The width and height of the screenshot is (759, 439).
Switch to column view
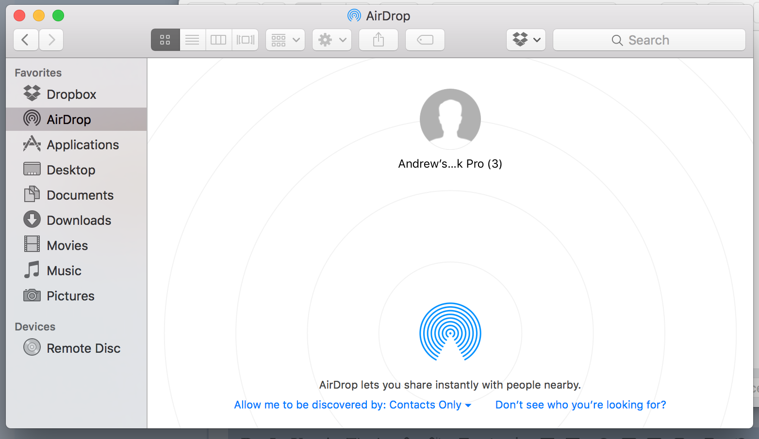218,40
